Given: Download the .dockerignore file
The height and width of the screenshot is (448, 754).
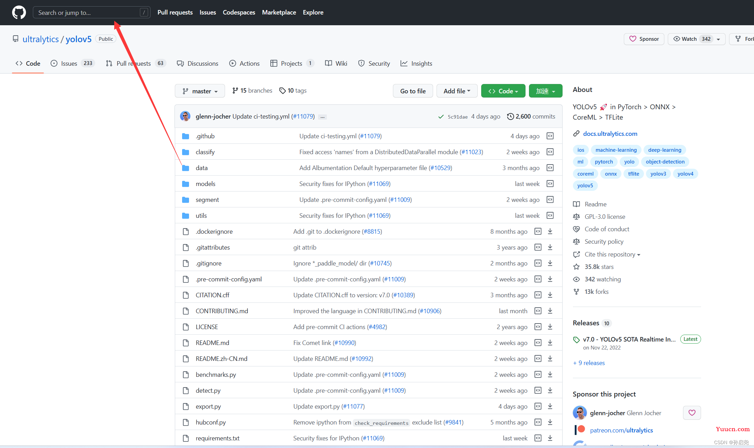Looking at the screenshot, I should [550, 232].
